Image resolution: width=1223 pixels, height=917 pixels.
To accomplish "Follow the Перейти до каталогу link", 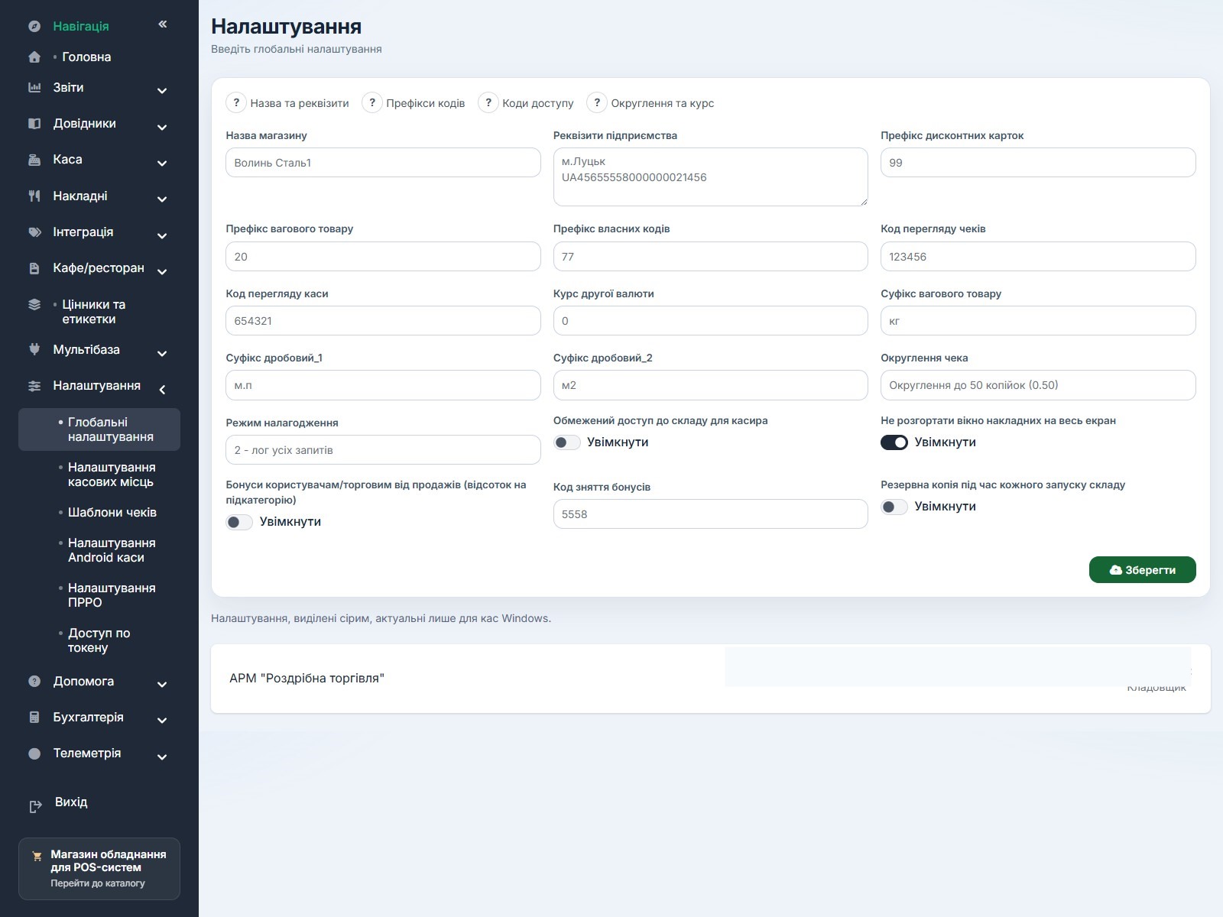I will coord(98,883).
